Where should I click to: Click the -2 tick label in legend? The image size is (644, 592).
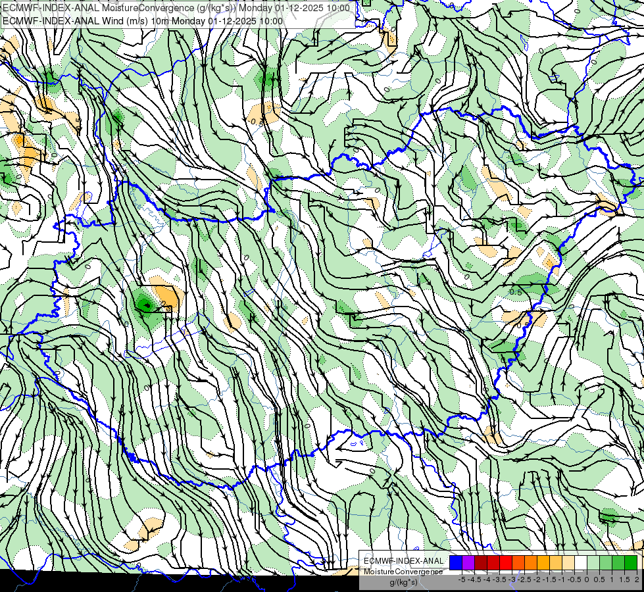tap(537, 580)
